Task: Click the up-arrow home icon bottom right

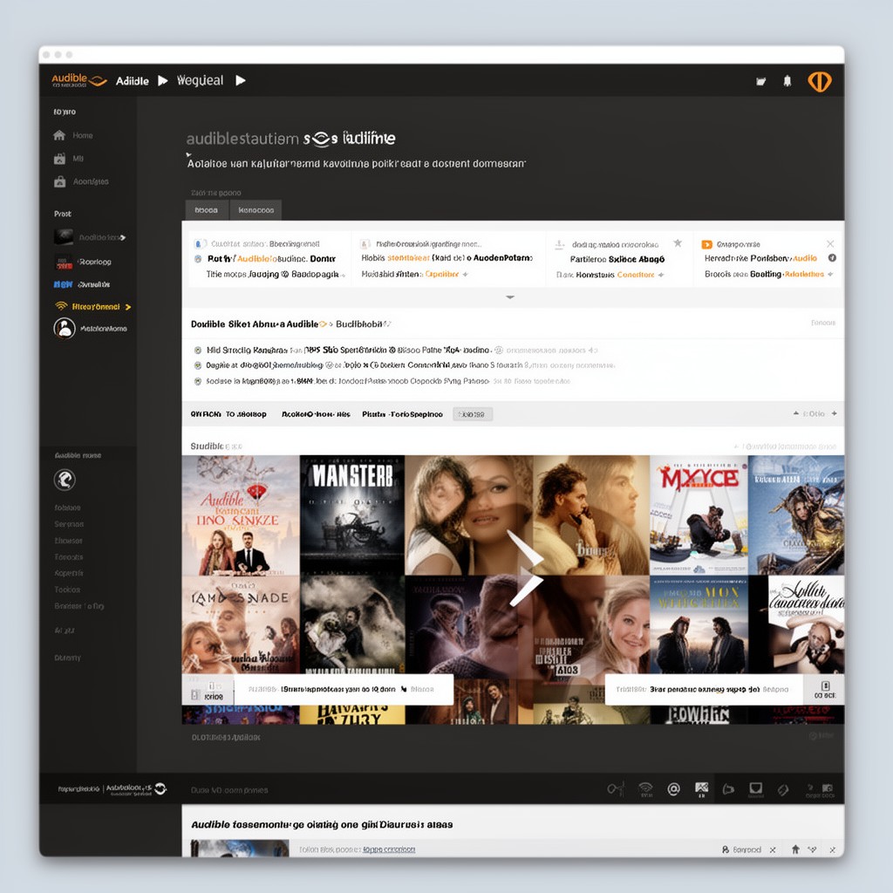Action: pyautogui.click(x=795, y=849)
